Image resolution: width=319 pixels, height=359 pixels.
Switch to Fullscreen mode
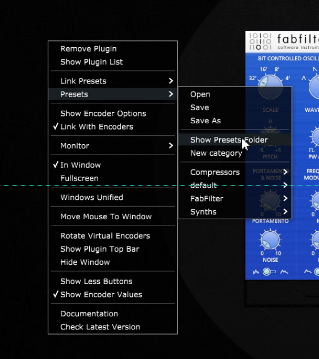[x=112, y=178]
